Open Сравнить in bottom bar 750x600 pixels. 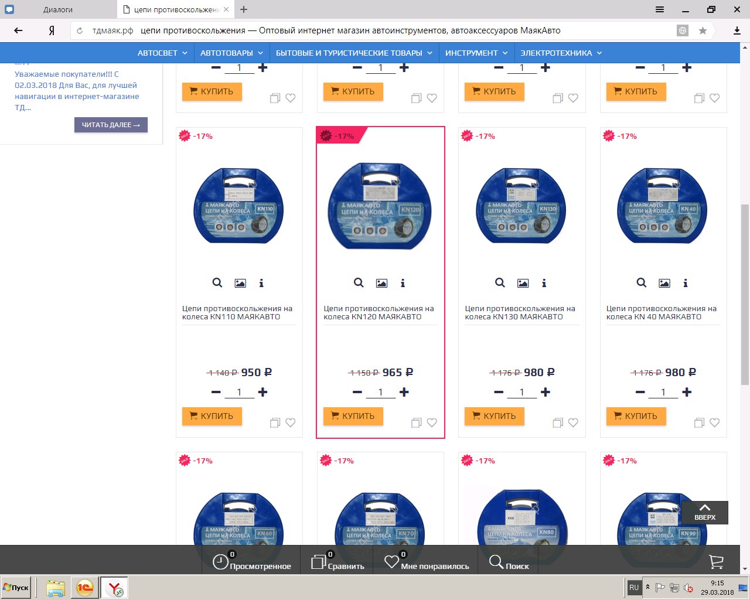click(x=338, y=561)
